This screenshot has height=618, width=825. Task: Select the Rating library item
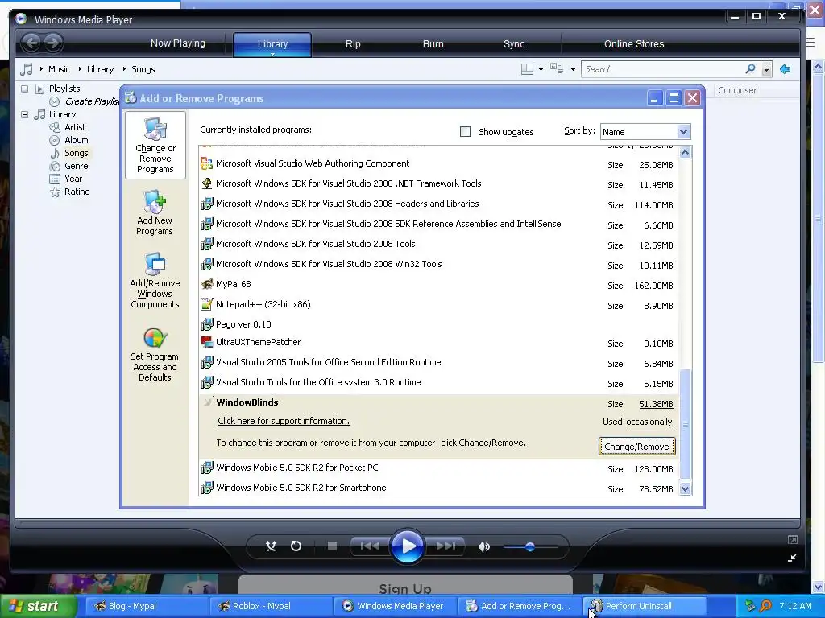click(77, 192)
